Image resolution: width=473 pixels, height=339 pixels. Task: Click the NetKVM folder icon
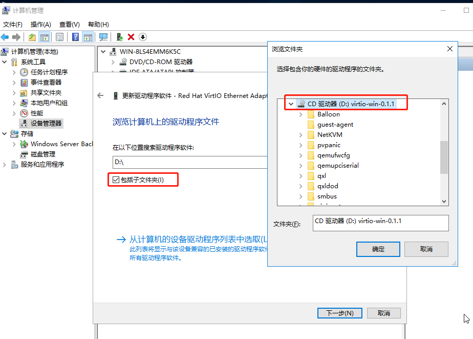(311, 135)
